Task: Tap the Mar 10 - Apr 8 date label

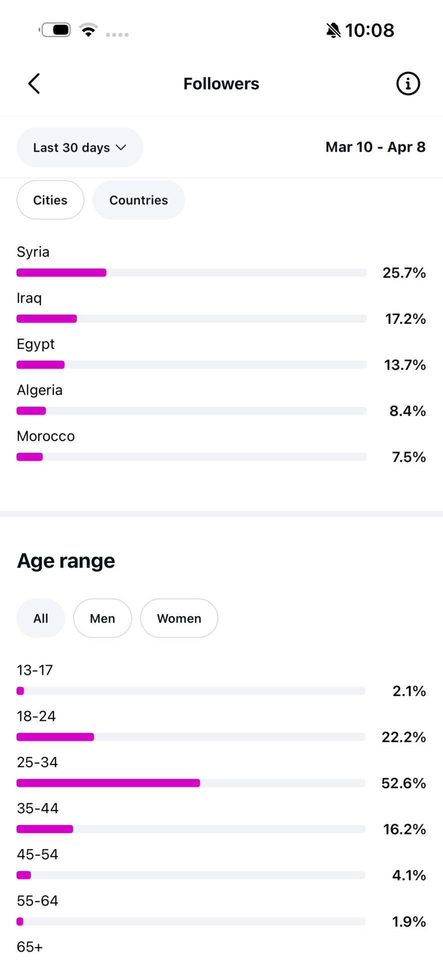Action: click(375, 147)
